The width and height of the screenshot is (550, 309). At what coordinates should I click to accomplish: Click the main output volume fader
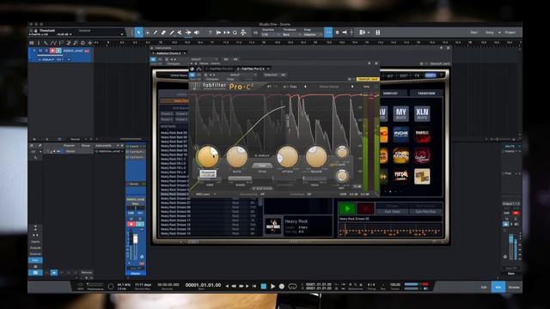pos(511,239)
